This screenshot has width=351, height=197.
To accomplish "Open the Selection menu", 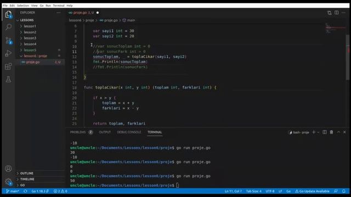I will (x=23, y=5).
